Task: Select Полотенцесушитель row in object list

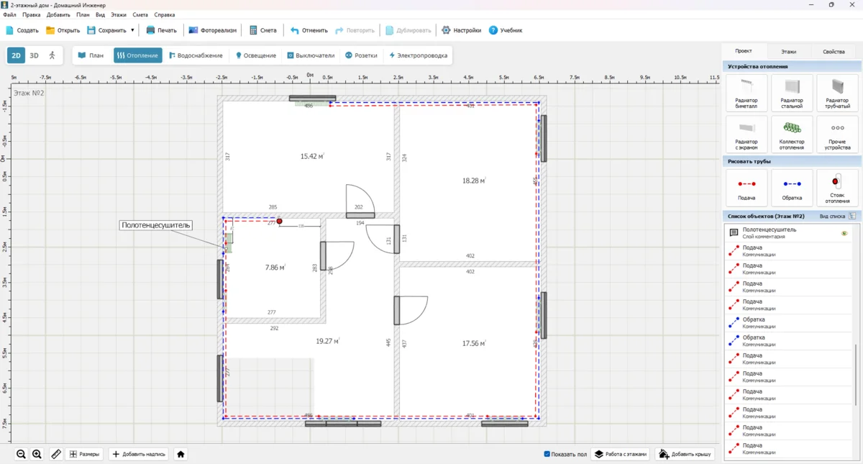Action: pos(788,233)
